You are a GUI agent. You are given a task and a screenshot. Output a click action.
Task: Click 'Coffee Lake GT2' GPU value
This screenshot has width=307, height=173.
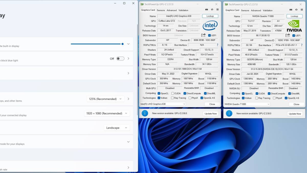click(x=167, y=21)
